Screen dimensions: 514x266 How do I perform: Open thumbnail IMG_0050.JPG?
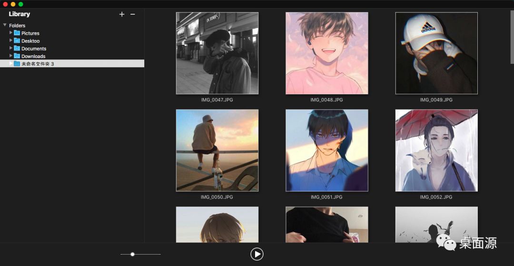pos(217,150)
